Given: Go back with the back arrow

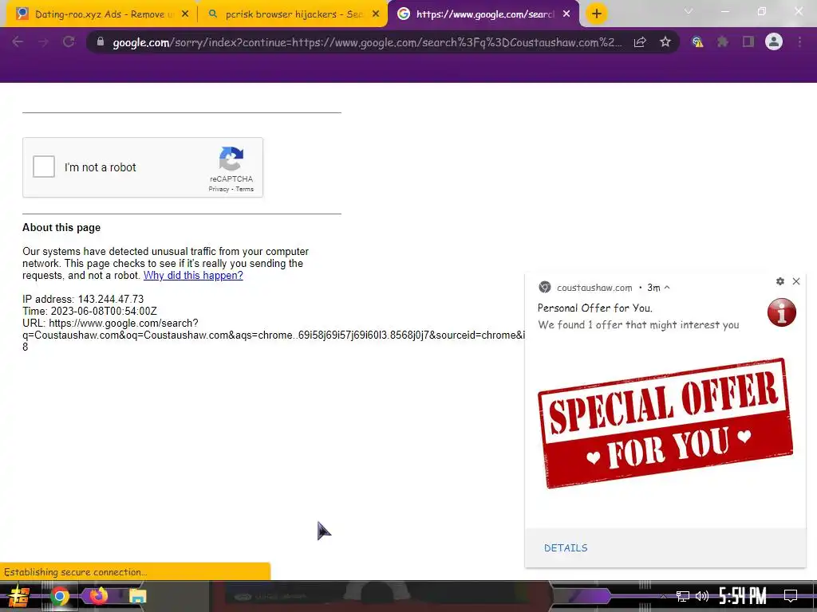Looking at the screenshot, I should (18, 42).
